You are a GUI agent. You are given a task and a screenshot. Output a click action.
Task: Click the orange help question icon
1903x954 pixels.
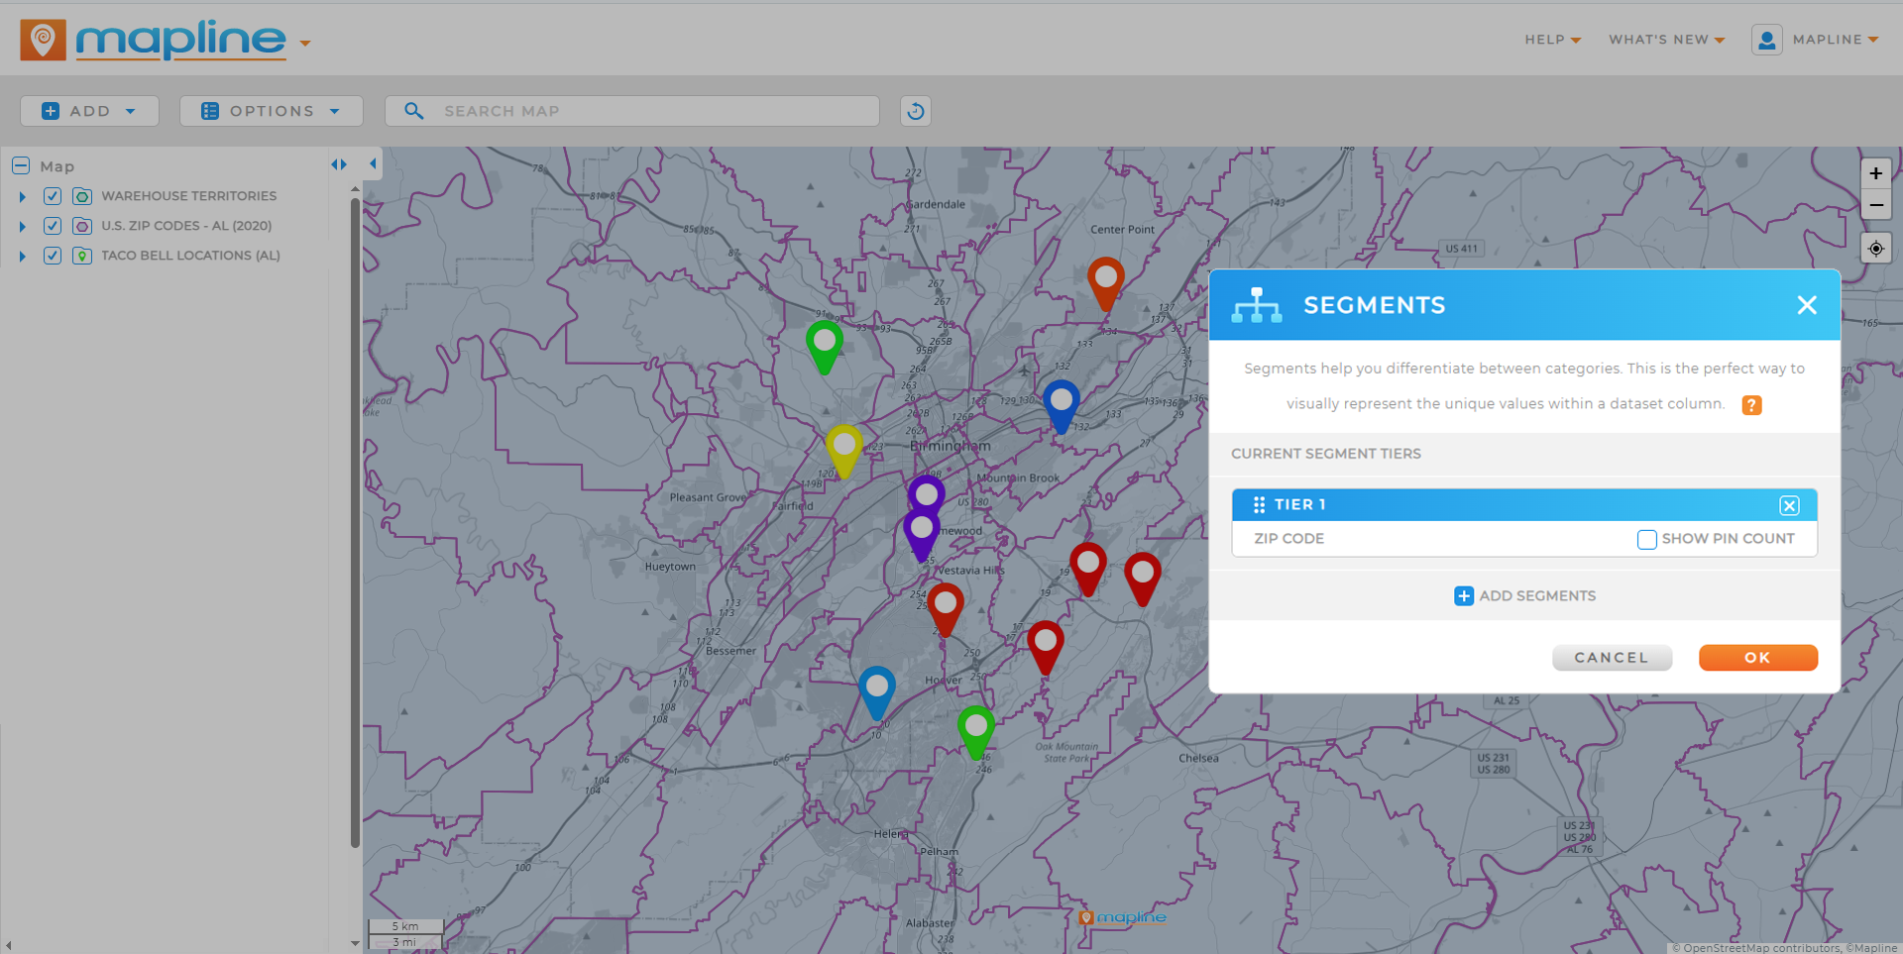[x=1751, y=405]
